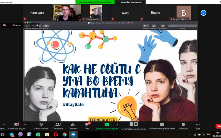Open the sidebar view dropdown in Preview

27,26
